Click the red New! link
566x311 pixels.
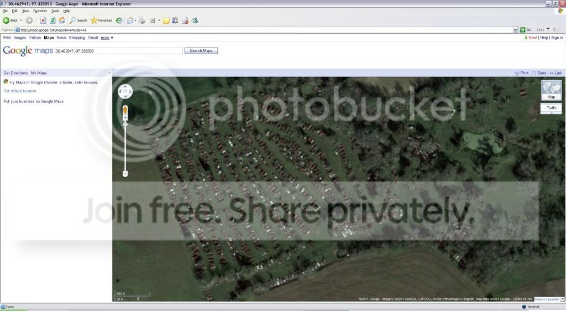point(532,38)
